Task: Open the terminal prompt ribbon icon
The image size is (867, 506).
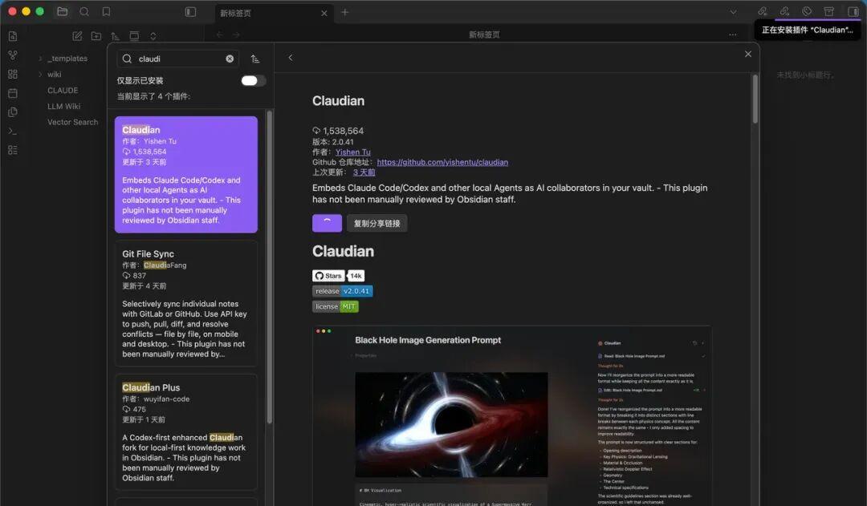Action: click(13, 131)
